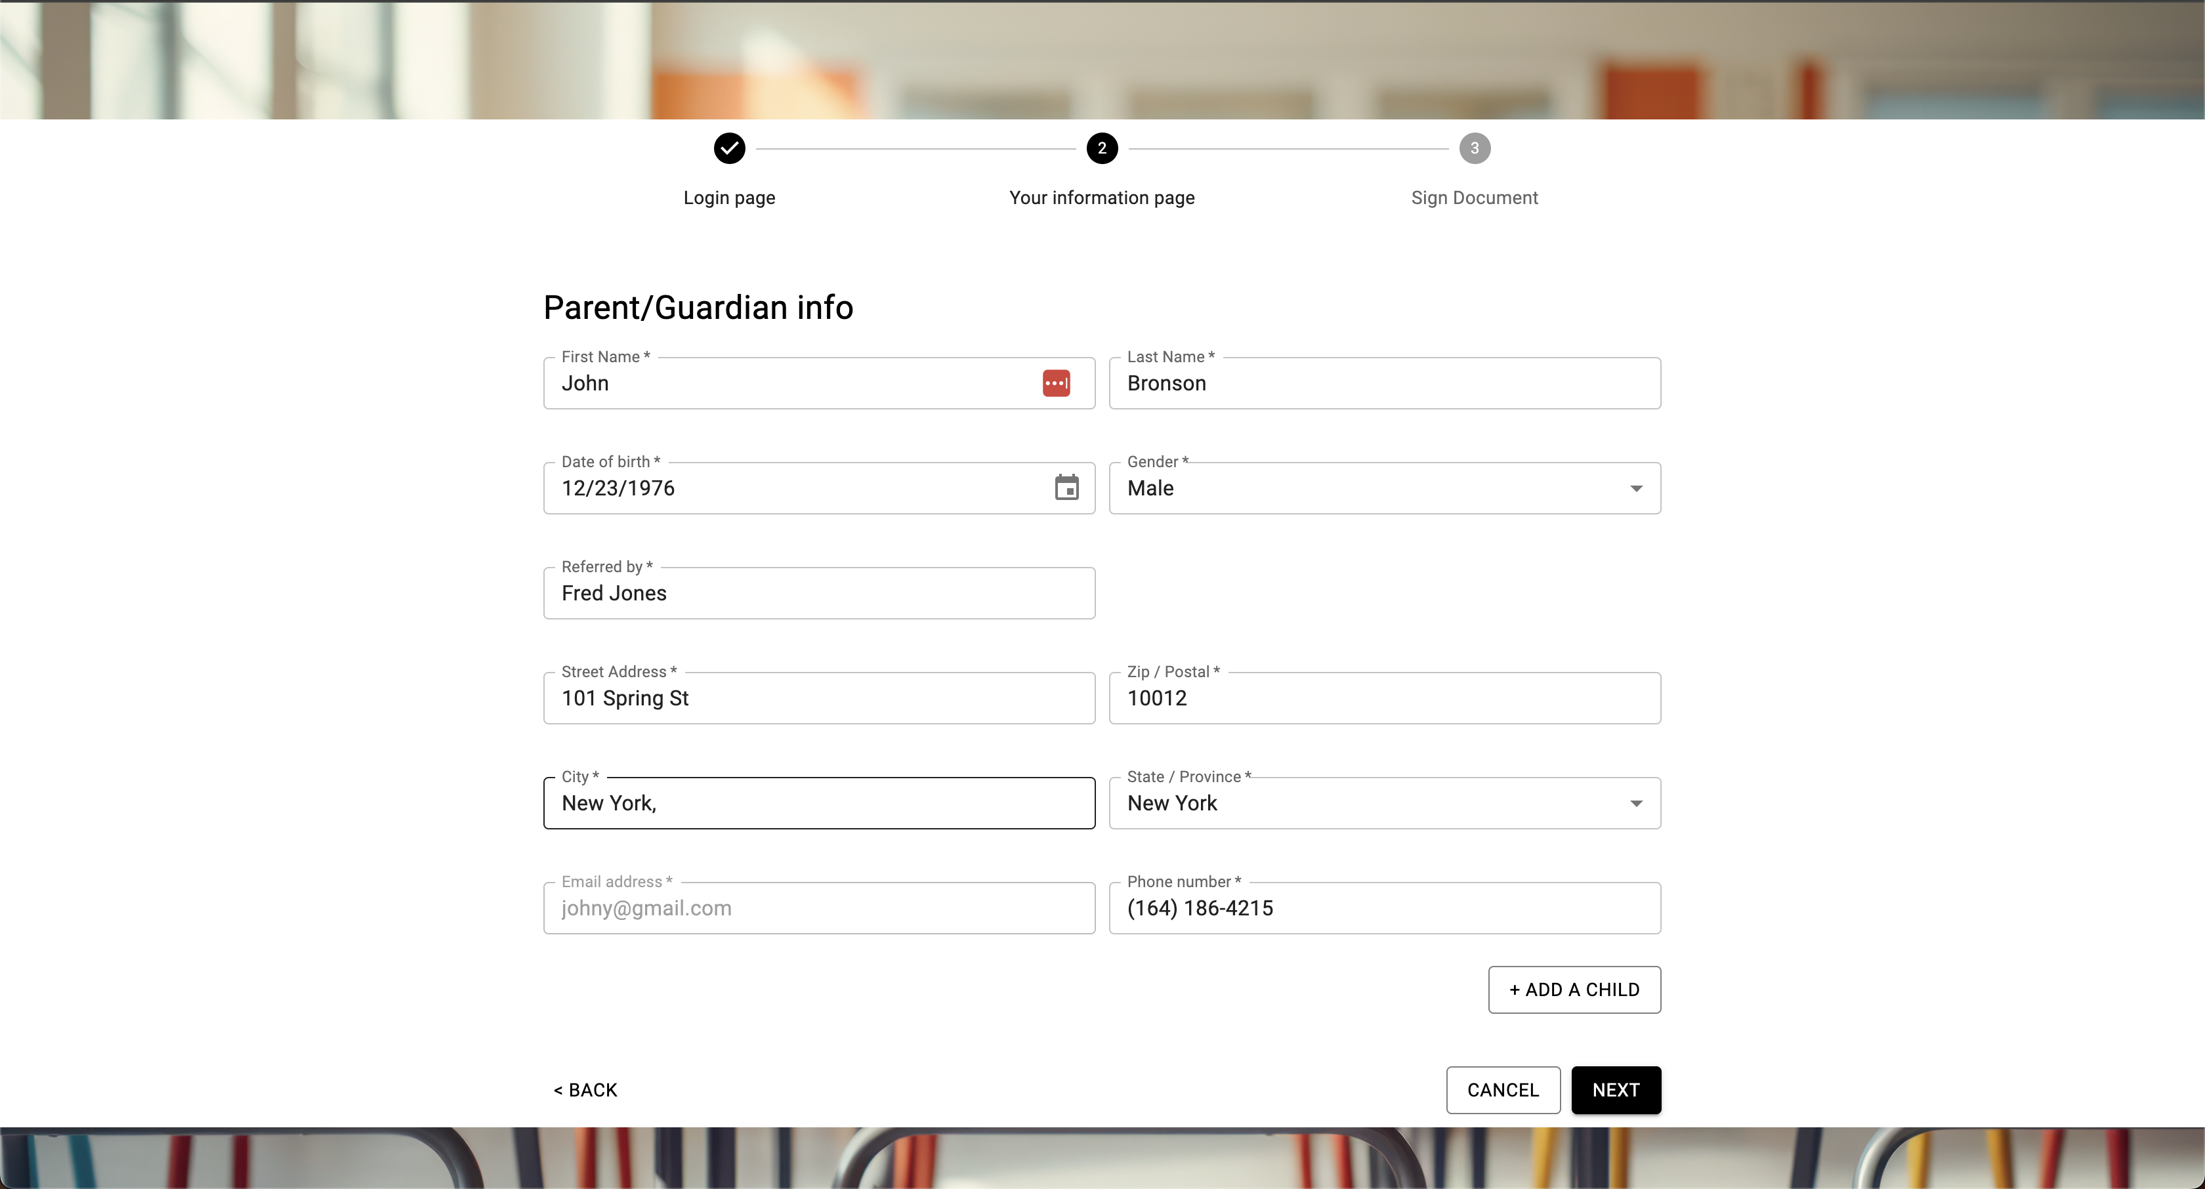Open the State select showing New York
Screen dimensions: 2205x1189
(1384, 804)
